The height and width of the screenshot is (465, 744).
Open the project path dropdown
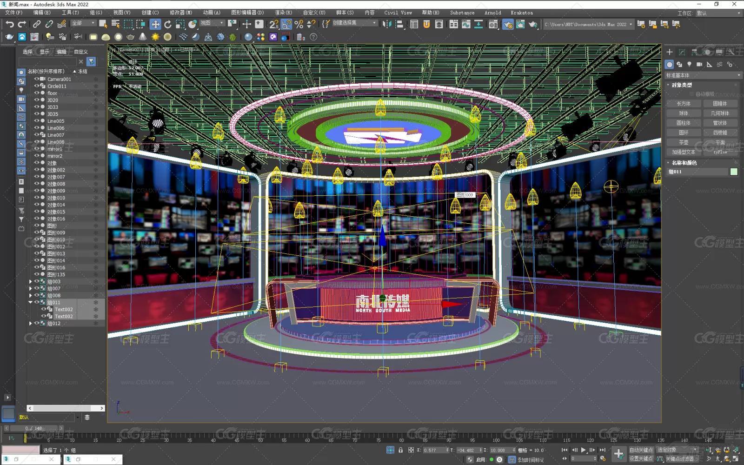point(588,24)
